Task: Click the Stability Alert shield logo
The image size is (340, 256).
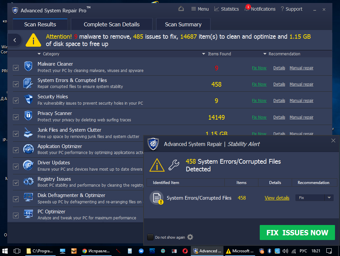Action: click(x=153, y=144)
